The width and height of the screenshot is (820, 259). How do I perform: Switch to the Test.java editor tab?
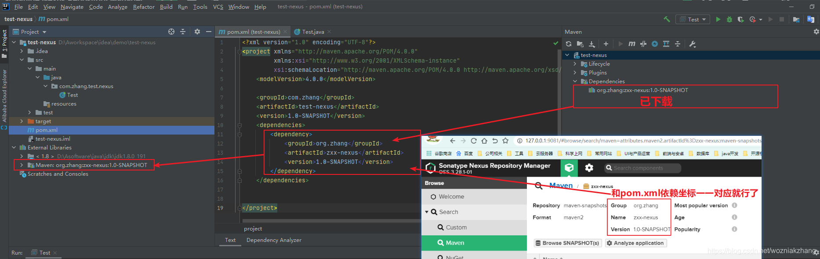(313, 32)
